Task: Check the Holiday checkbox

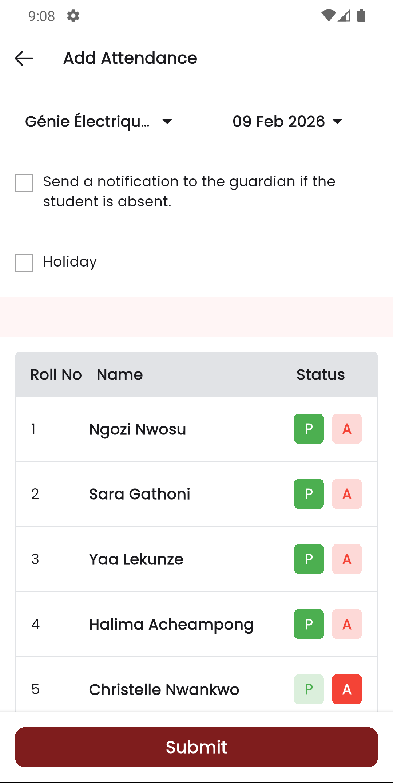Action: [x=24, y=262]
